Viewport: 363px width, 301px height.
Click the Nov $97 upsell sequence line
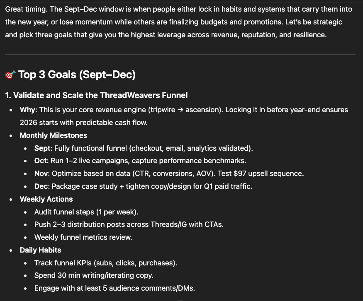[x=169, y=173]
